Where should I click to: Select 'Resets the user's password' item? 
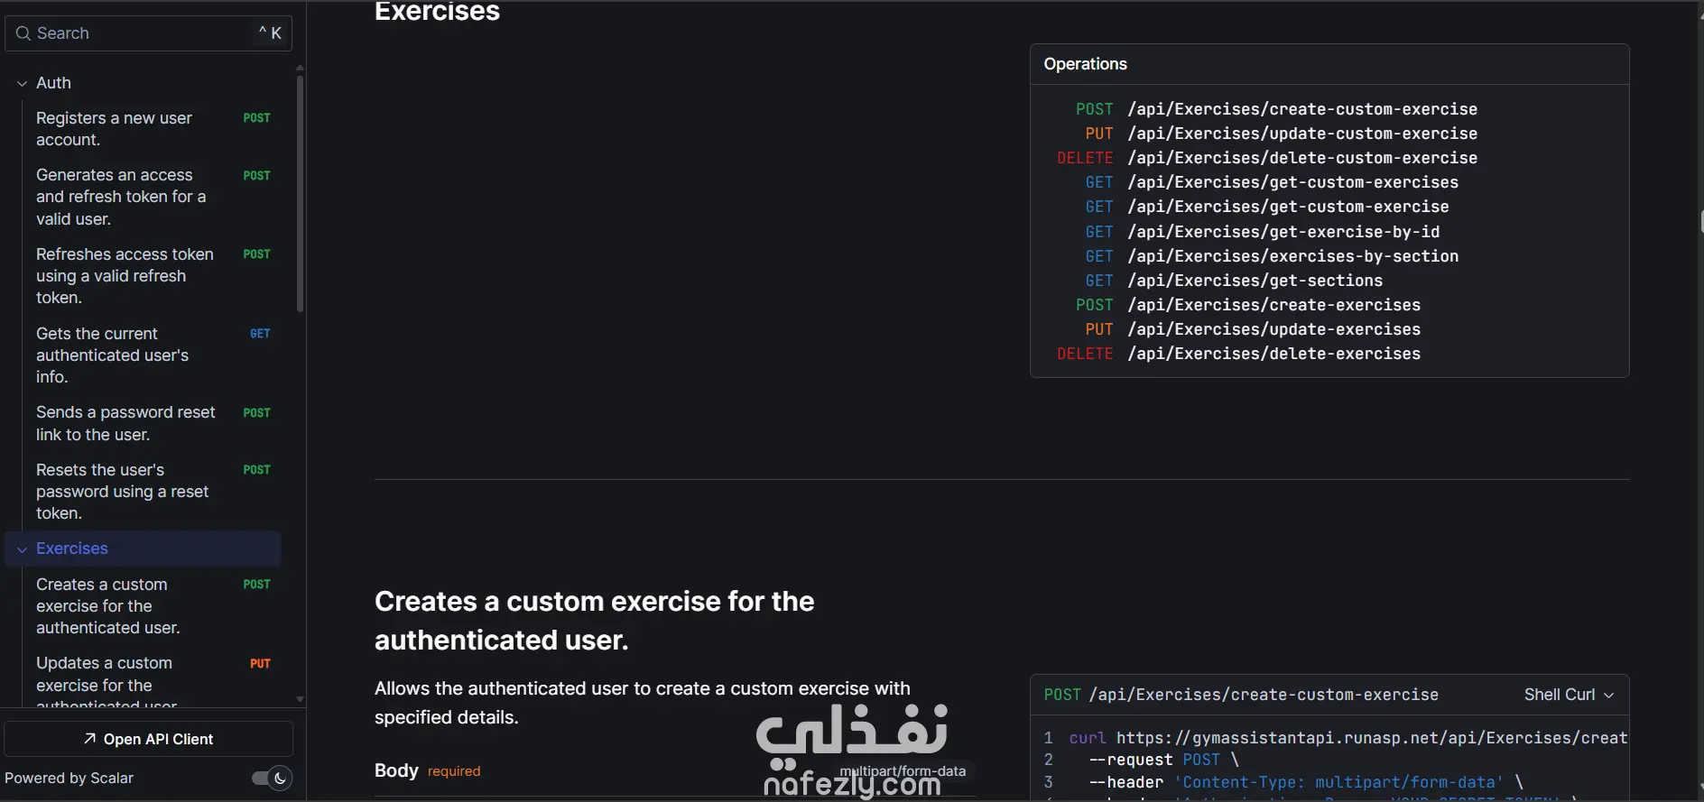click(122, 492)
